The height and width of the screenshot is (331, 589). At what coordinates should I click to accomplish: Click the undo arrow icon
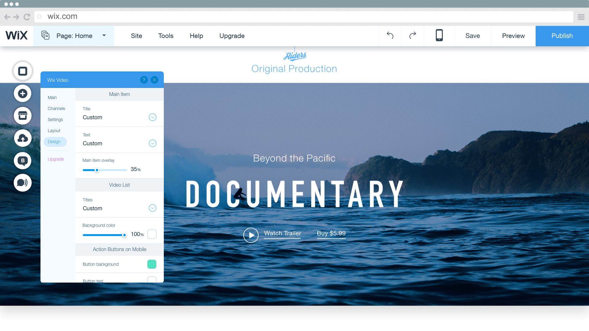[x=390, y=36]
